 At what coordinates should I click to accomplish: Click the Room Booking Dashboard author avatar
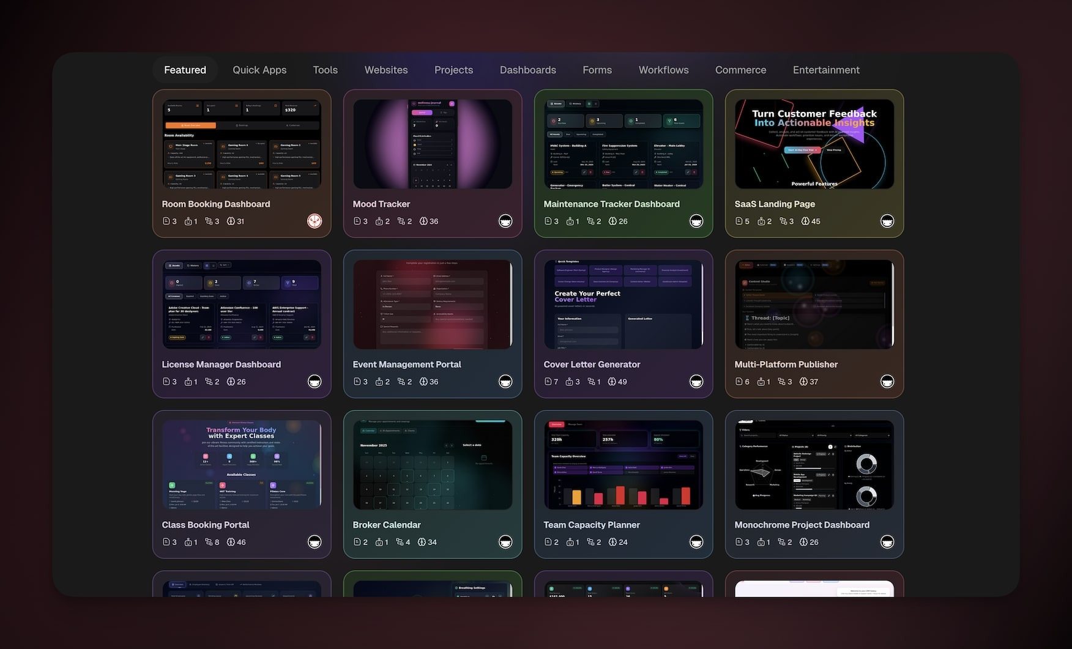[315, 221]
